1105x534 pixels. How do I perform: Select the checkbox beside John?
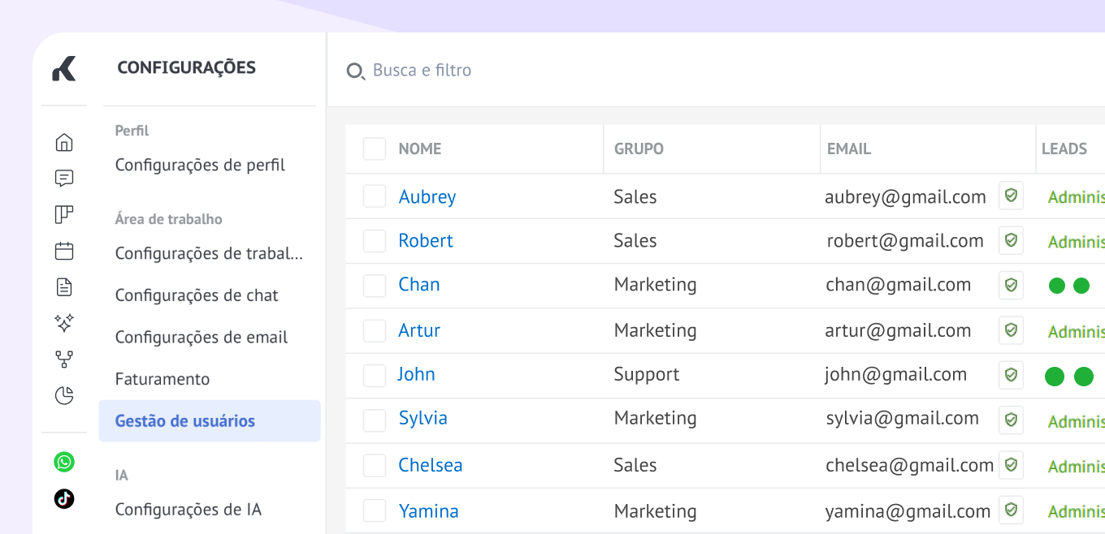coord(375,375)
